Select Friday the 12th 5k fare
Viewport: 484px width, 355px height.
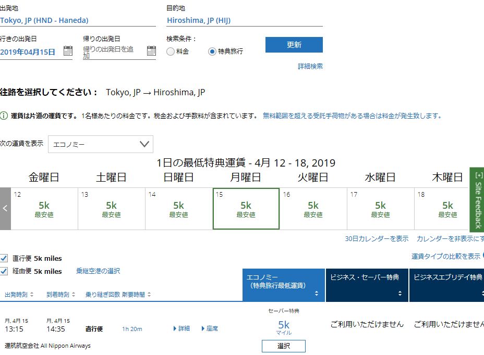[44, 209]
